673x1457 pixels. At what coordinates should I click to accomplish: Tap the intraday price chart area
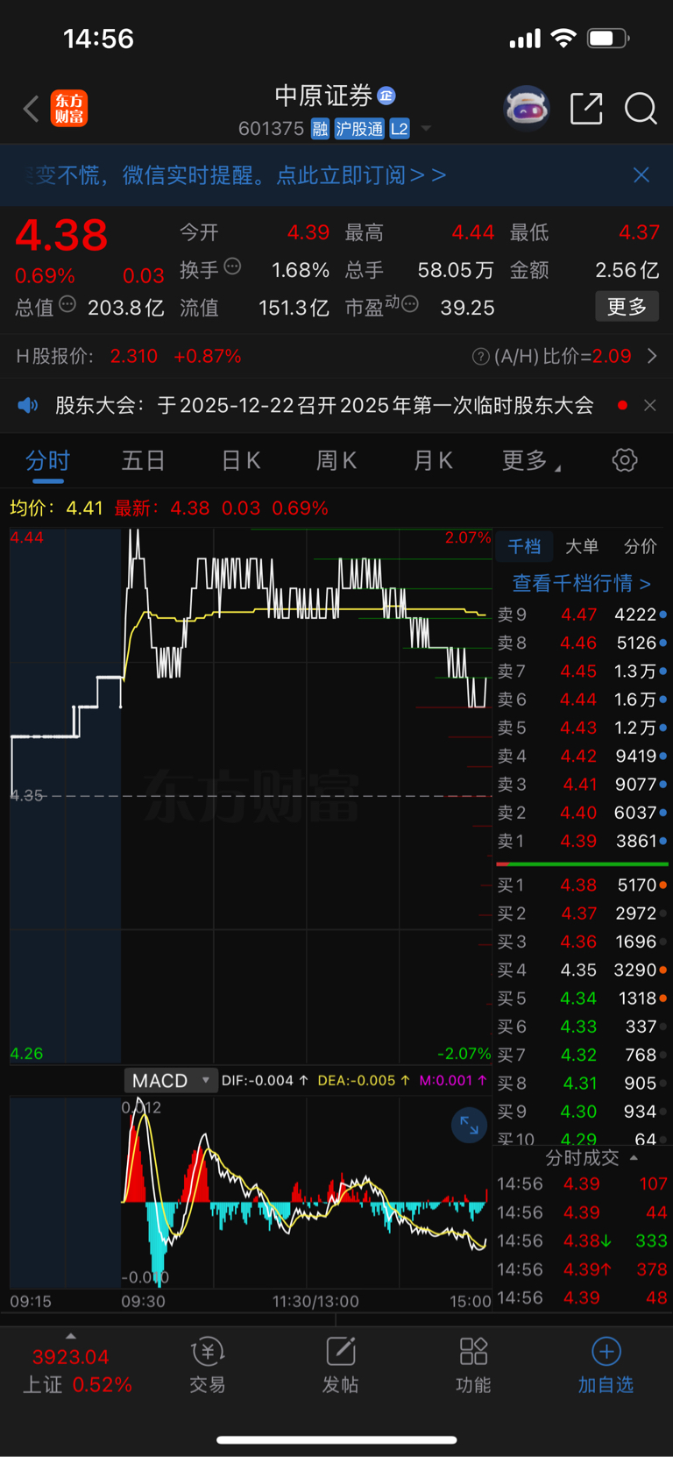tap(251, 795)
